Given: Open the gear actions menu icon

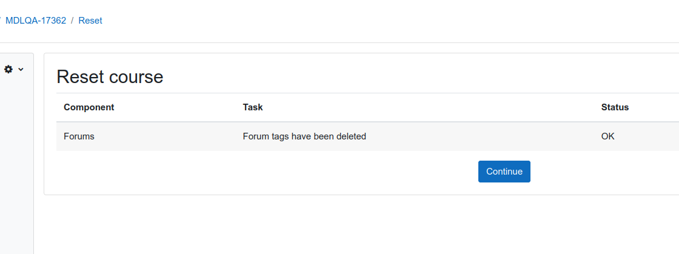Looking at the screenshot, I should tap(8, 69).
